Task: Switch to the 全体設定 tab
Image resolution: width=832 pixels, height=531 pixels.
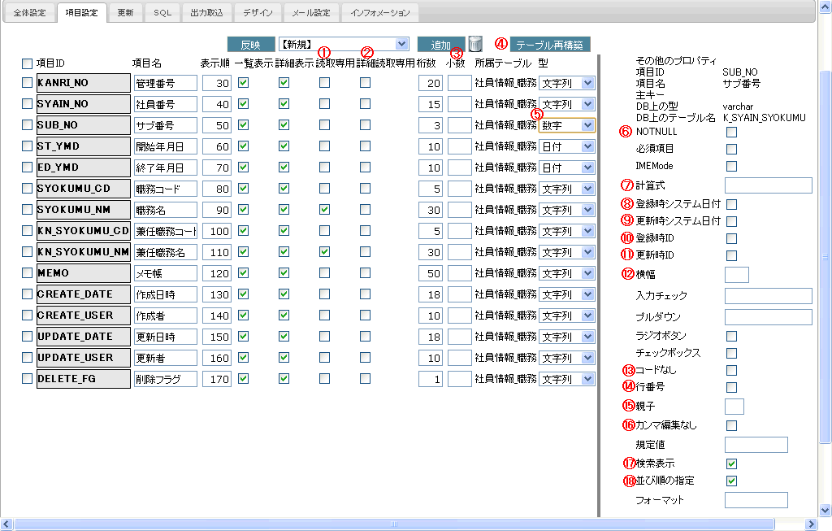Action: (34, 13)
